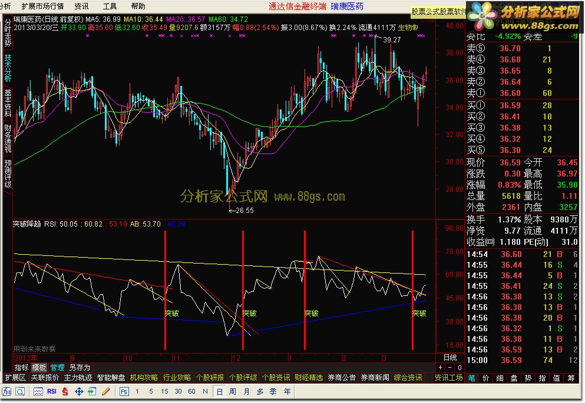
Task: Open the 主力轨迹 tab
Action: 78,378
